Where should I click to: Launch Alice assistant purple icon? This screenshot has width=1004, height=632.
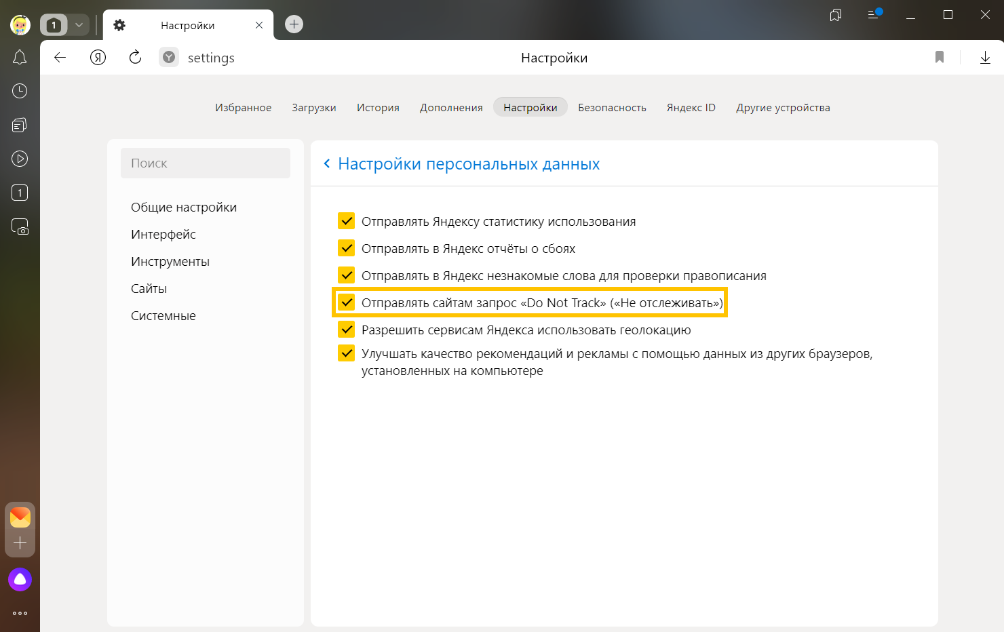20,580
